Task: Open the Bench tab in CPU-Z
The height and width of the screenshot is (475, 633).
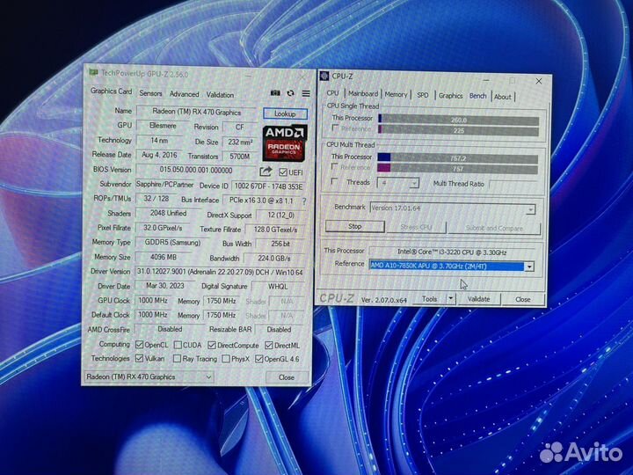Action: pos(478,96)
